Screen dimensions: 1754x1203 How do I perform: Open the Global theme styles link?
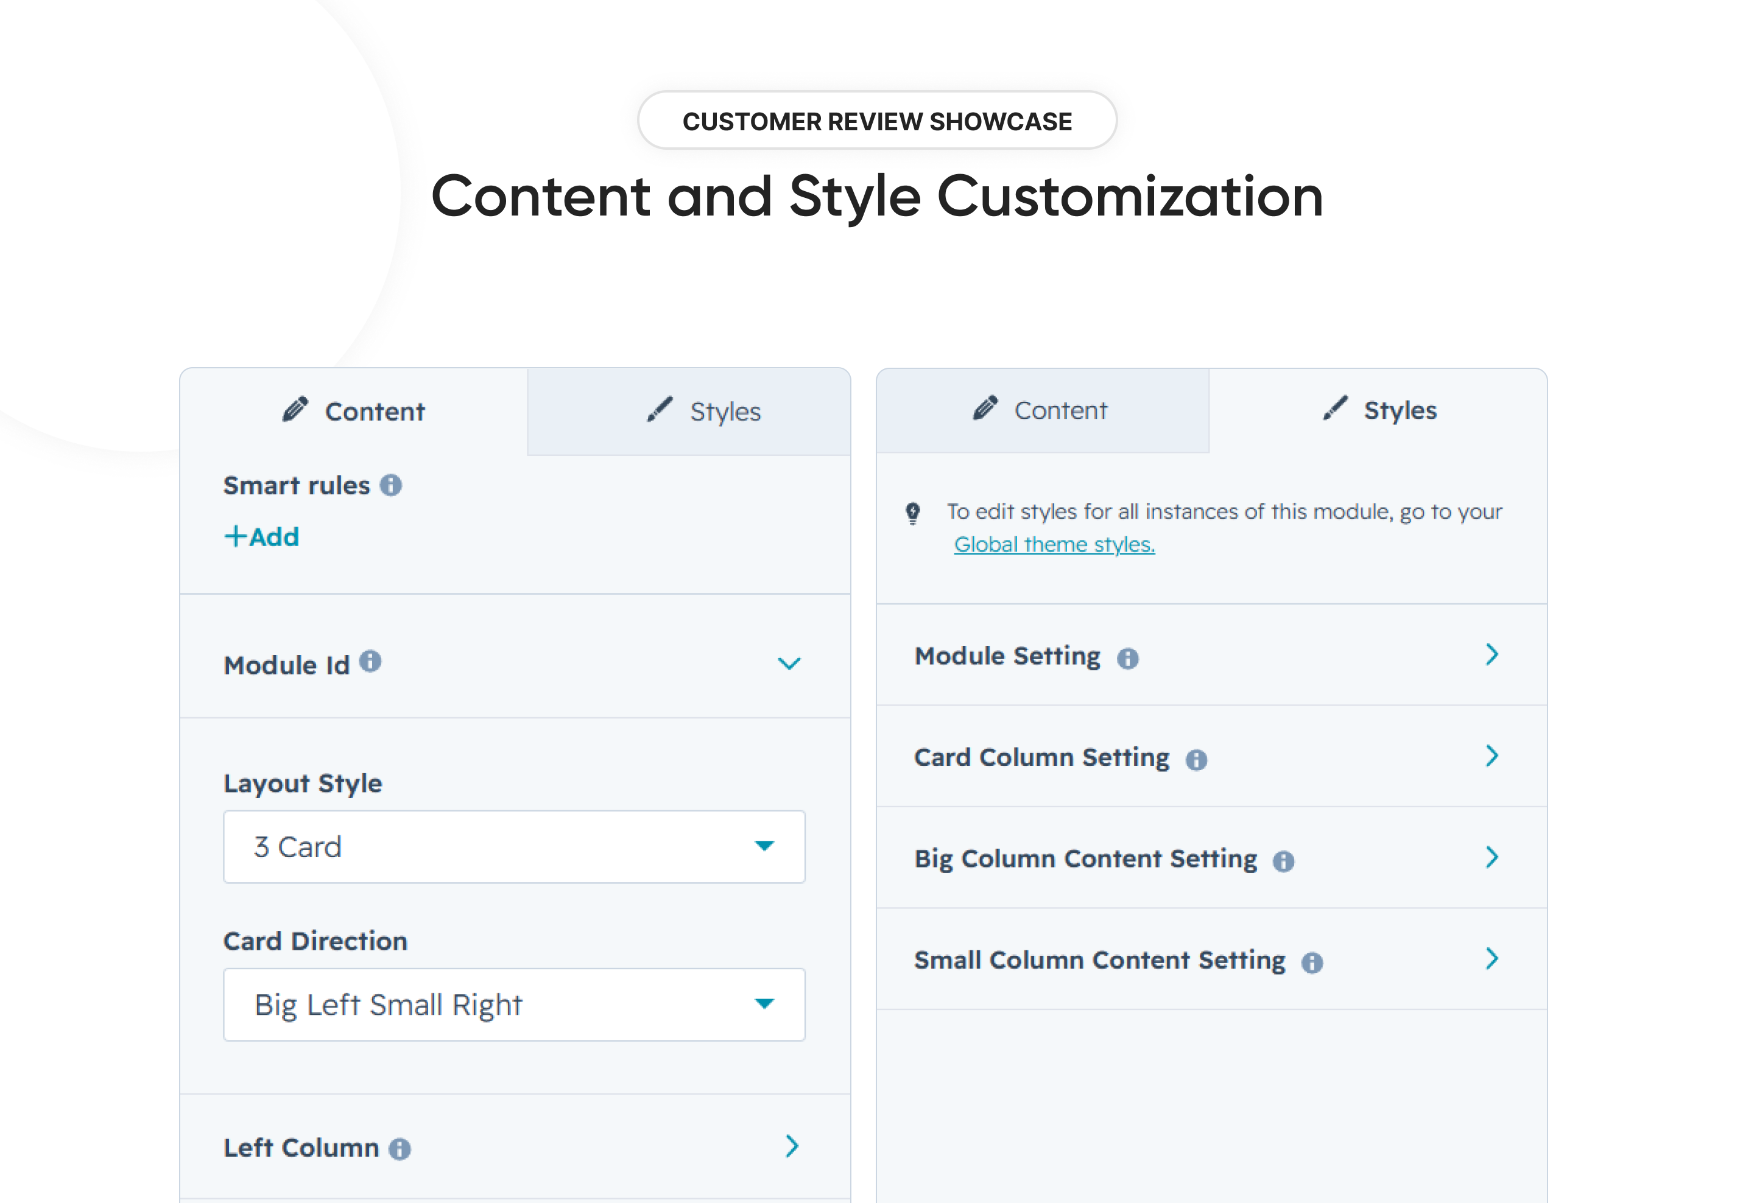pyautogui.click(x=1054, y=544)
